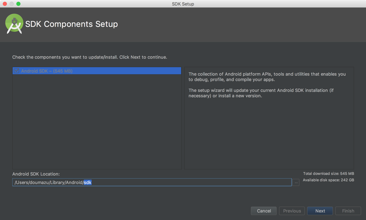Click the 'SDK Setup' window title

tap(183, 4)
